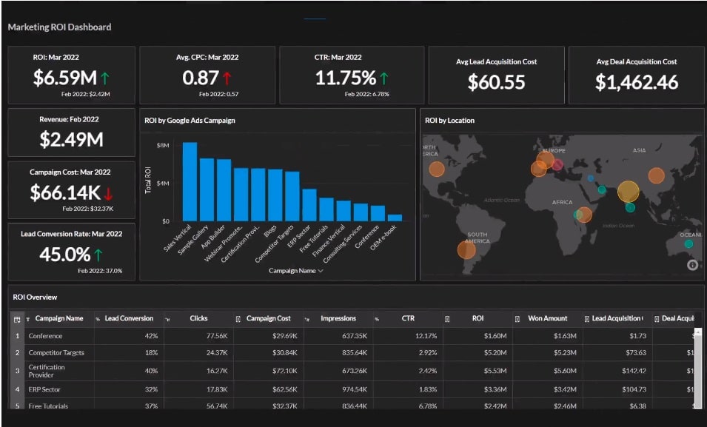The image size is (707, 427).
Task: Open the Avg Deal Acquisition Cost card
Action: [636, 75]
